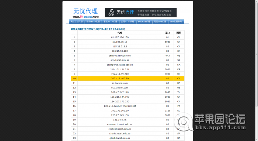
Task: Click the swan logo icon in the banner
Action: tap(111, 12)
